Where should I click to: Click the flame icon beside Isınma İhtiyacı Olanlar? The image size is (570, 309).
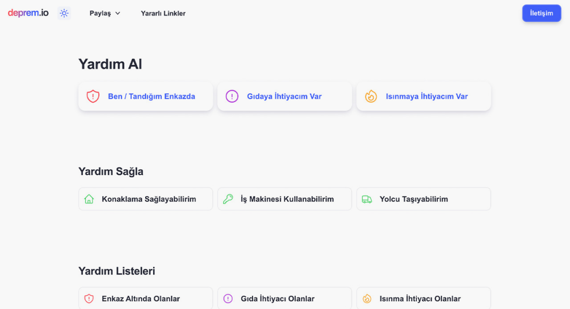367,298
